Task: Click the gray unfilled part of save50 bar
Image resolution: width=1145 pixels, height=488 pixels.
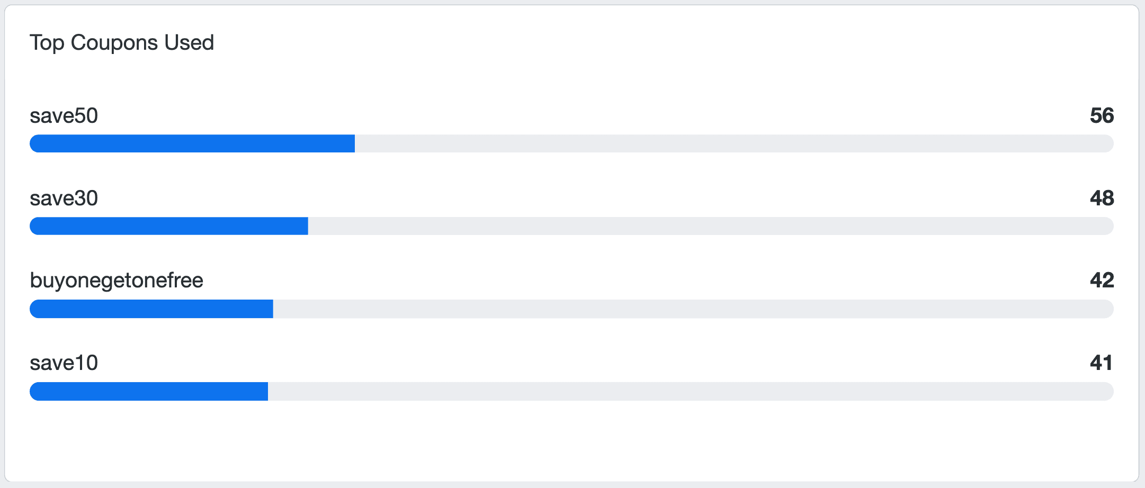Action: 733,143
